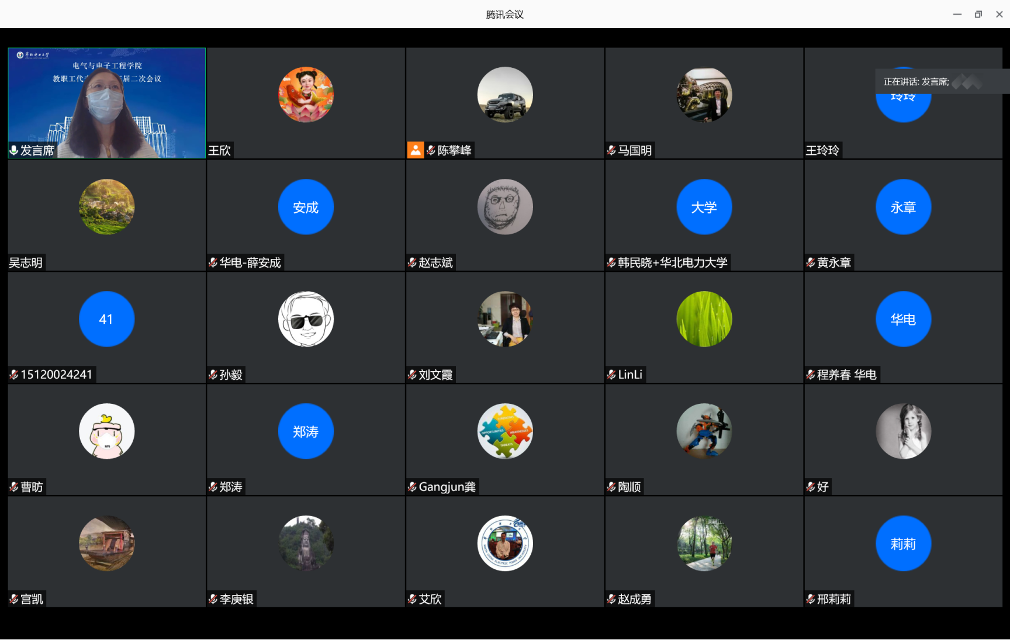Click the blue 郑涛 avatar circle
This screenshot has height=640, width=1010.
point(306,431)
